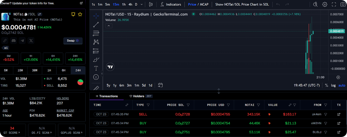
Task: Switch chart to MCAP view
Action: (204, 4)
